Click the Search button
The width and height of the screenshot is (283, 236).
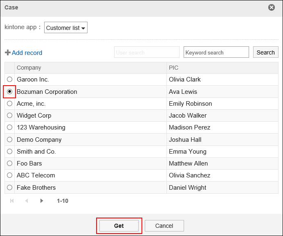265,52
